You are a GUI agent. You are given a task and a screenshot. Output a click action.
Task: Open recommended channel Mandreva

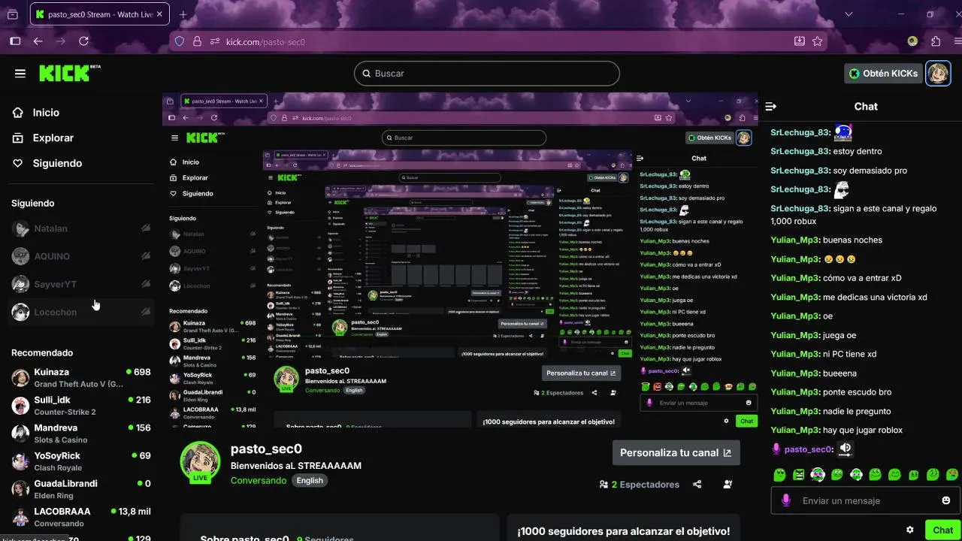[x=81, y=433]
